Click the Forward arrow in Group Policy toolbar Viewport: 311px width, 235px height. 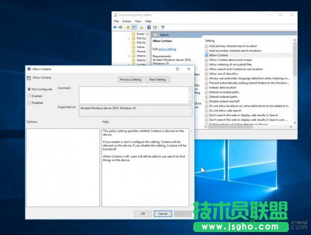pos(120,27)
